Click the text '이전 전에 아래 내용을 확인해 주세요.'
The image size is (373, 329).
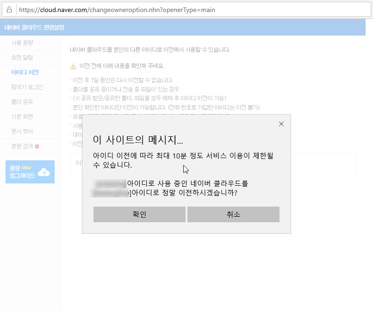[x=122, y=66]
